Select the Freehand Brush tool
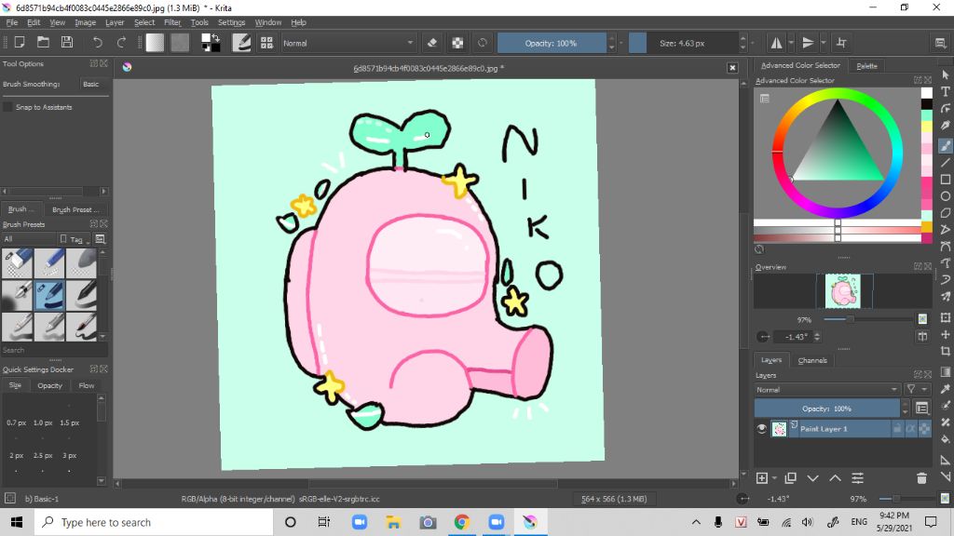 [945, 145]
